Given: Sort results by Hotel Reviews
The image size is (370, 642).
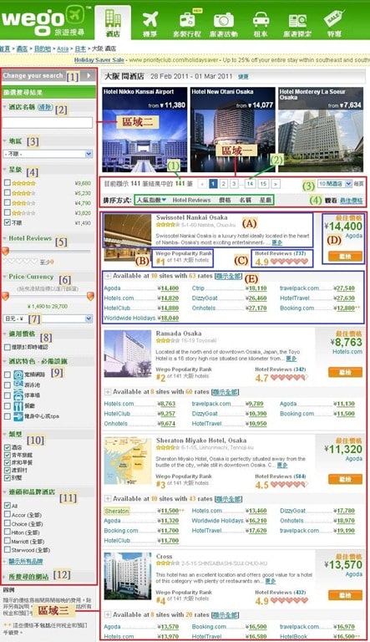Looking at the screenshot, I should (x=191, y=201).
